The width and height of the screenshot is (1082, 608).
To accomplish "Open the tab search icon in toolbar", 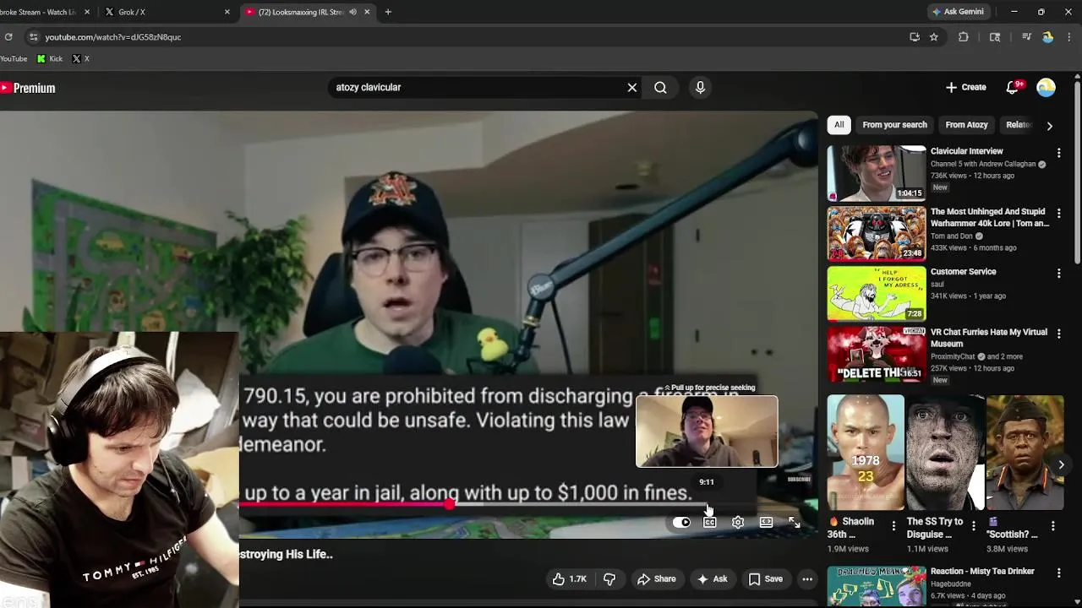I will [x=995, y=37].
